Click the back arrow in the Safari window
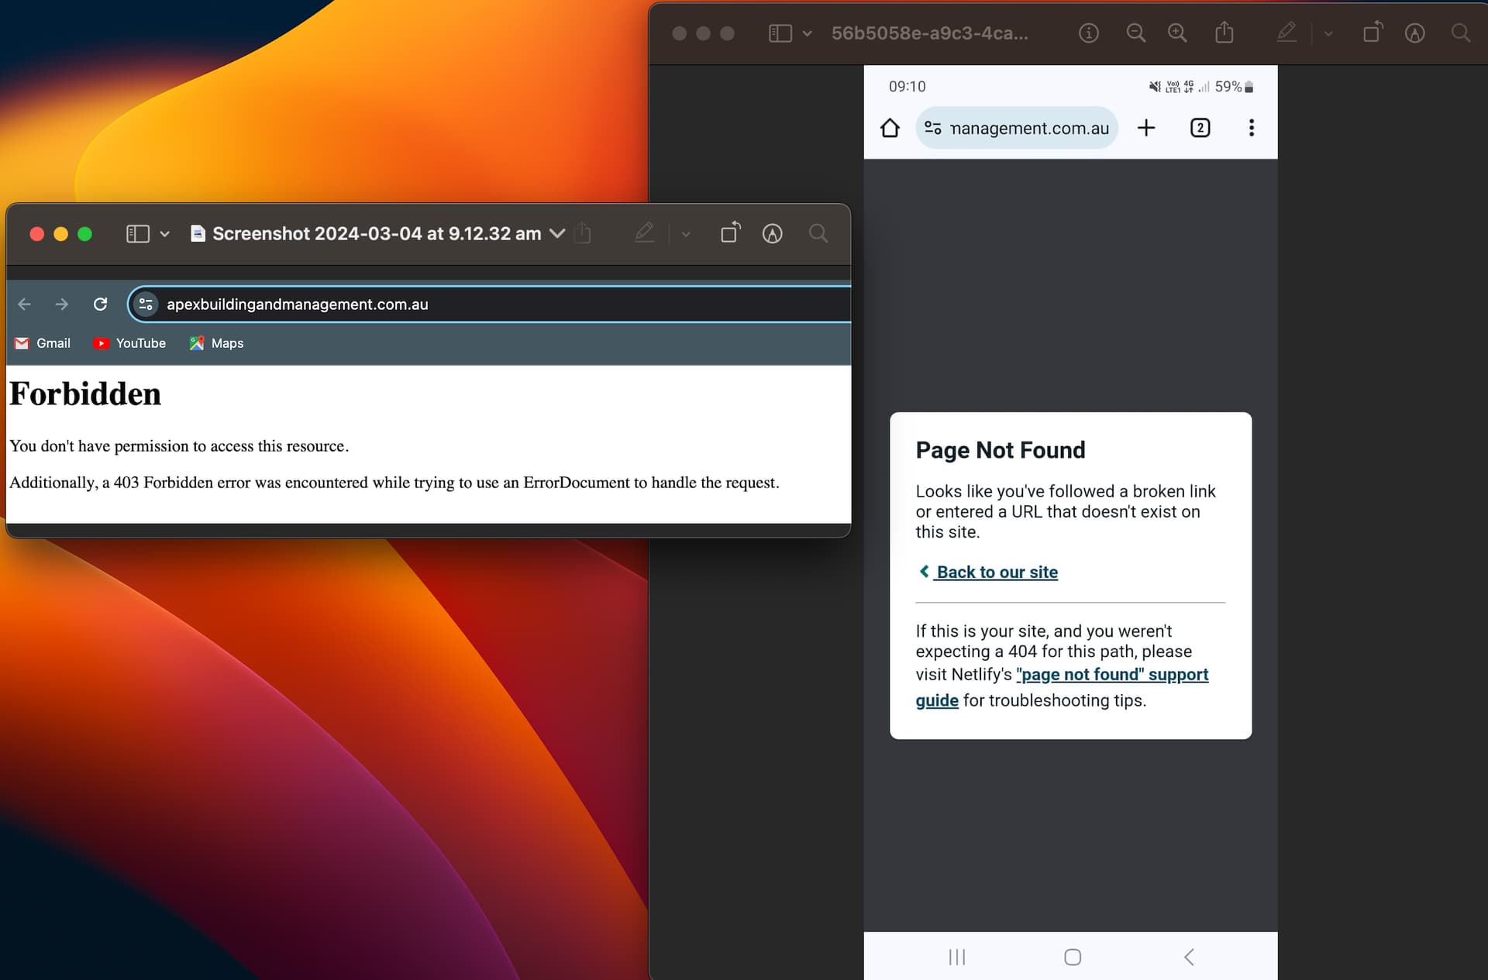The width and height of the screenshot is (1488, 980). [24, 304]
